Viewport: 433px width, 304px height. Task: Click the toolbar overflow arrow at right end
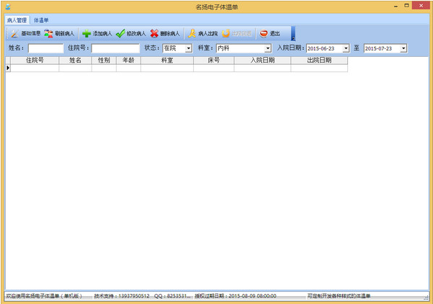coord(293,34)
